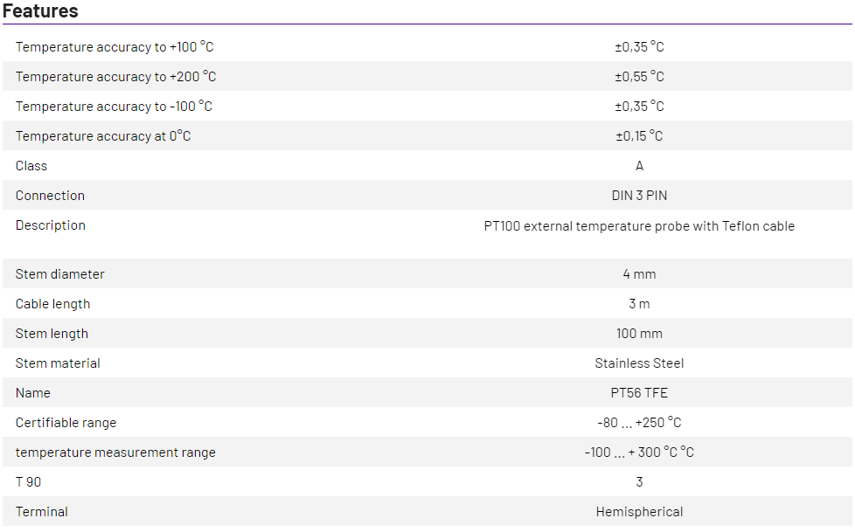The height and width of the screenshot is (532, 855).
Task: Click the Features heading
Action: point(40,11)
